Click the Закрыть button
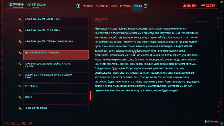 (212, 121)
